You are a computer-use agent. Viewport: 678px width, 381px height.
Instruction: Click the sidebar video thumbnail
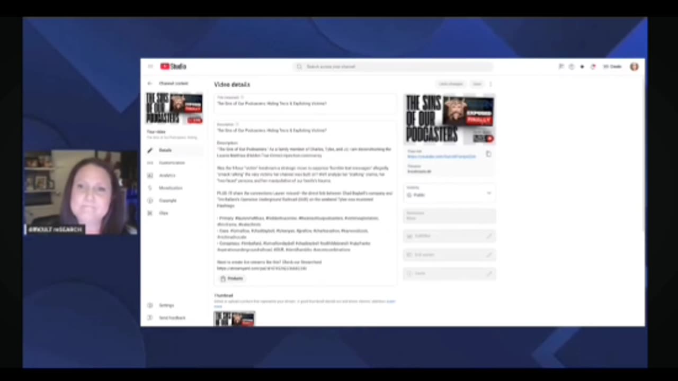pyautogui.click(x=174, y=108)
